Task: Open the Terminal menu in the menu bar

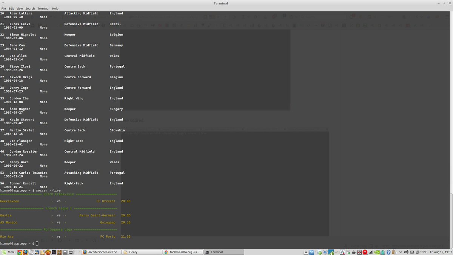Action: pos(43,8)
